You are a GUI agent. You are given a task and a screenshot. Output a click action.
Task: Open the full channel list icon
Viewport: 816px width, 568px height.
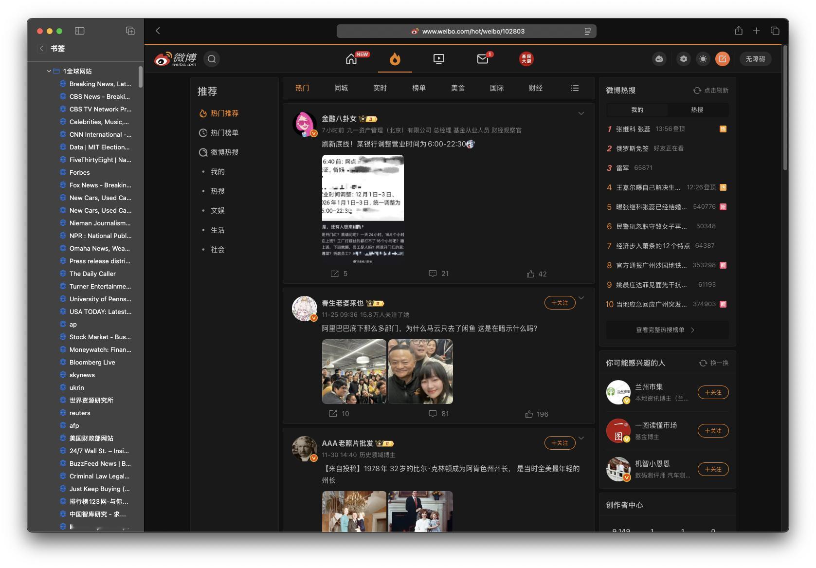[x=575, y=88]
